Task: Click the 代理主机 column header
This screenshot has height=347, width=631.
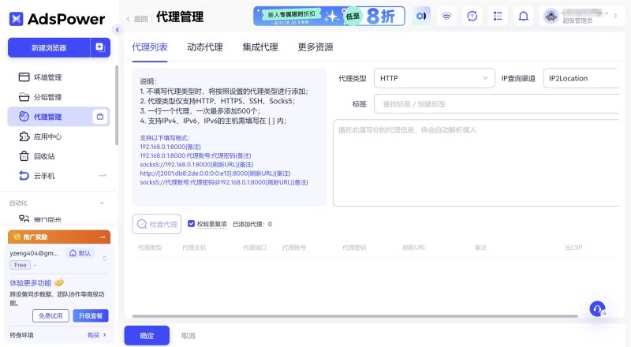Action: pos(194,248)
